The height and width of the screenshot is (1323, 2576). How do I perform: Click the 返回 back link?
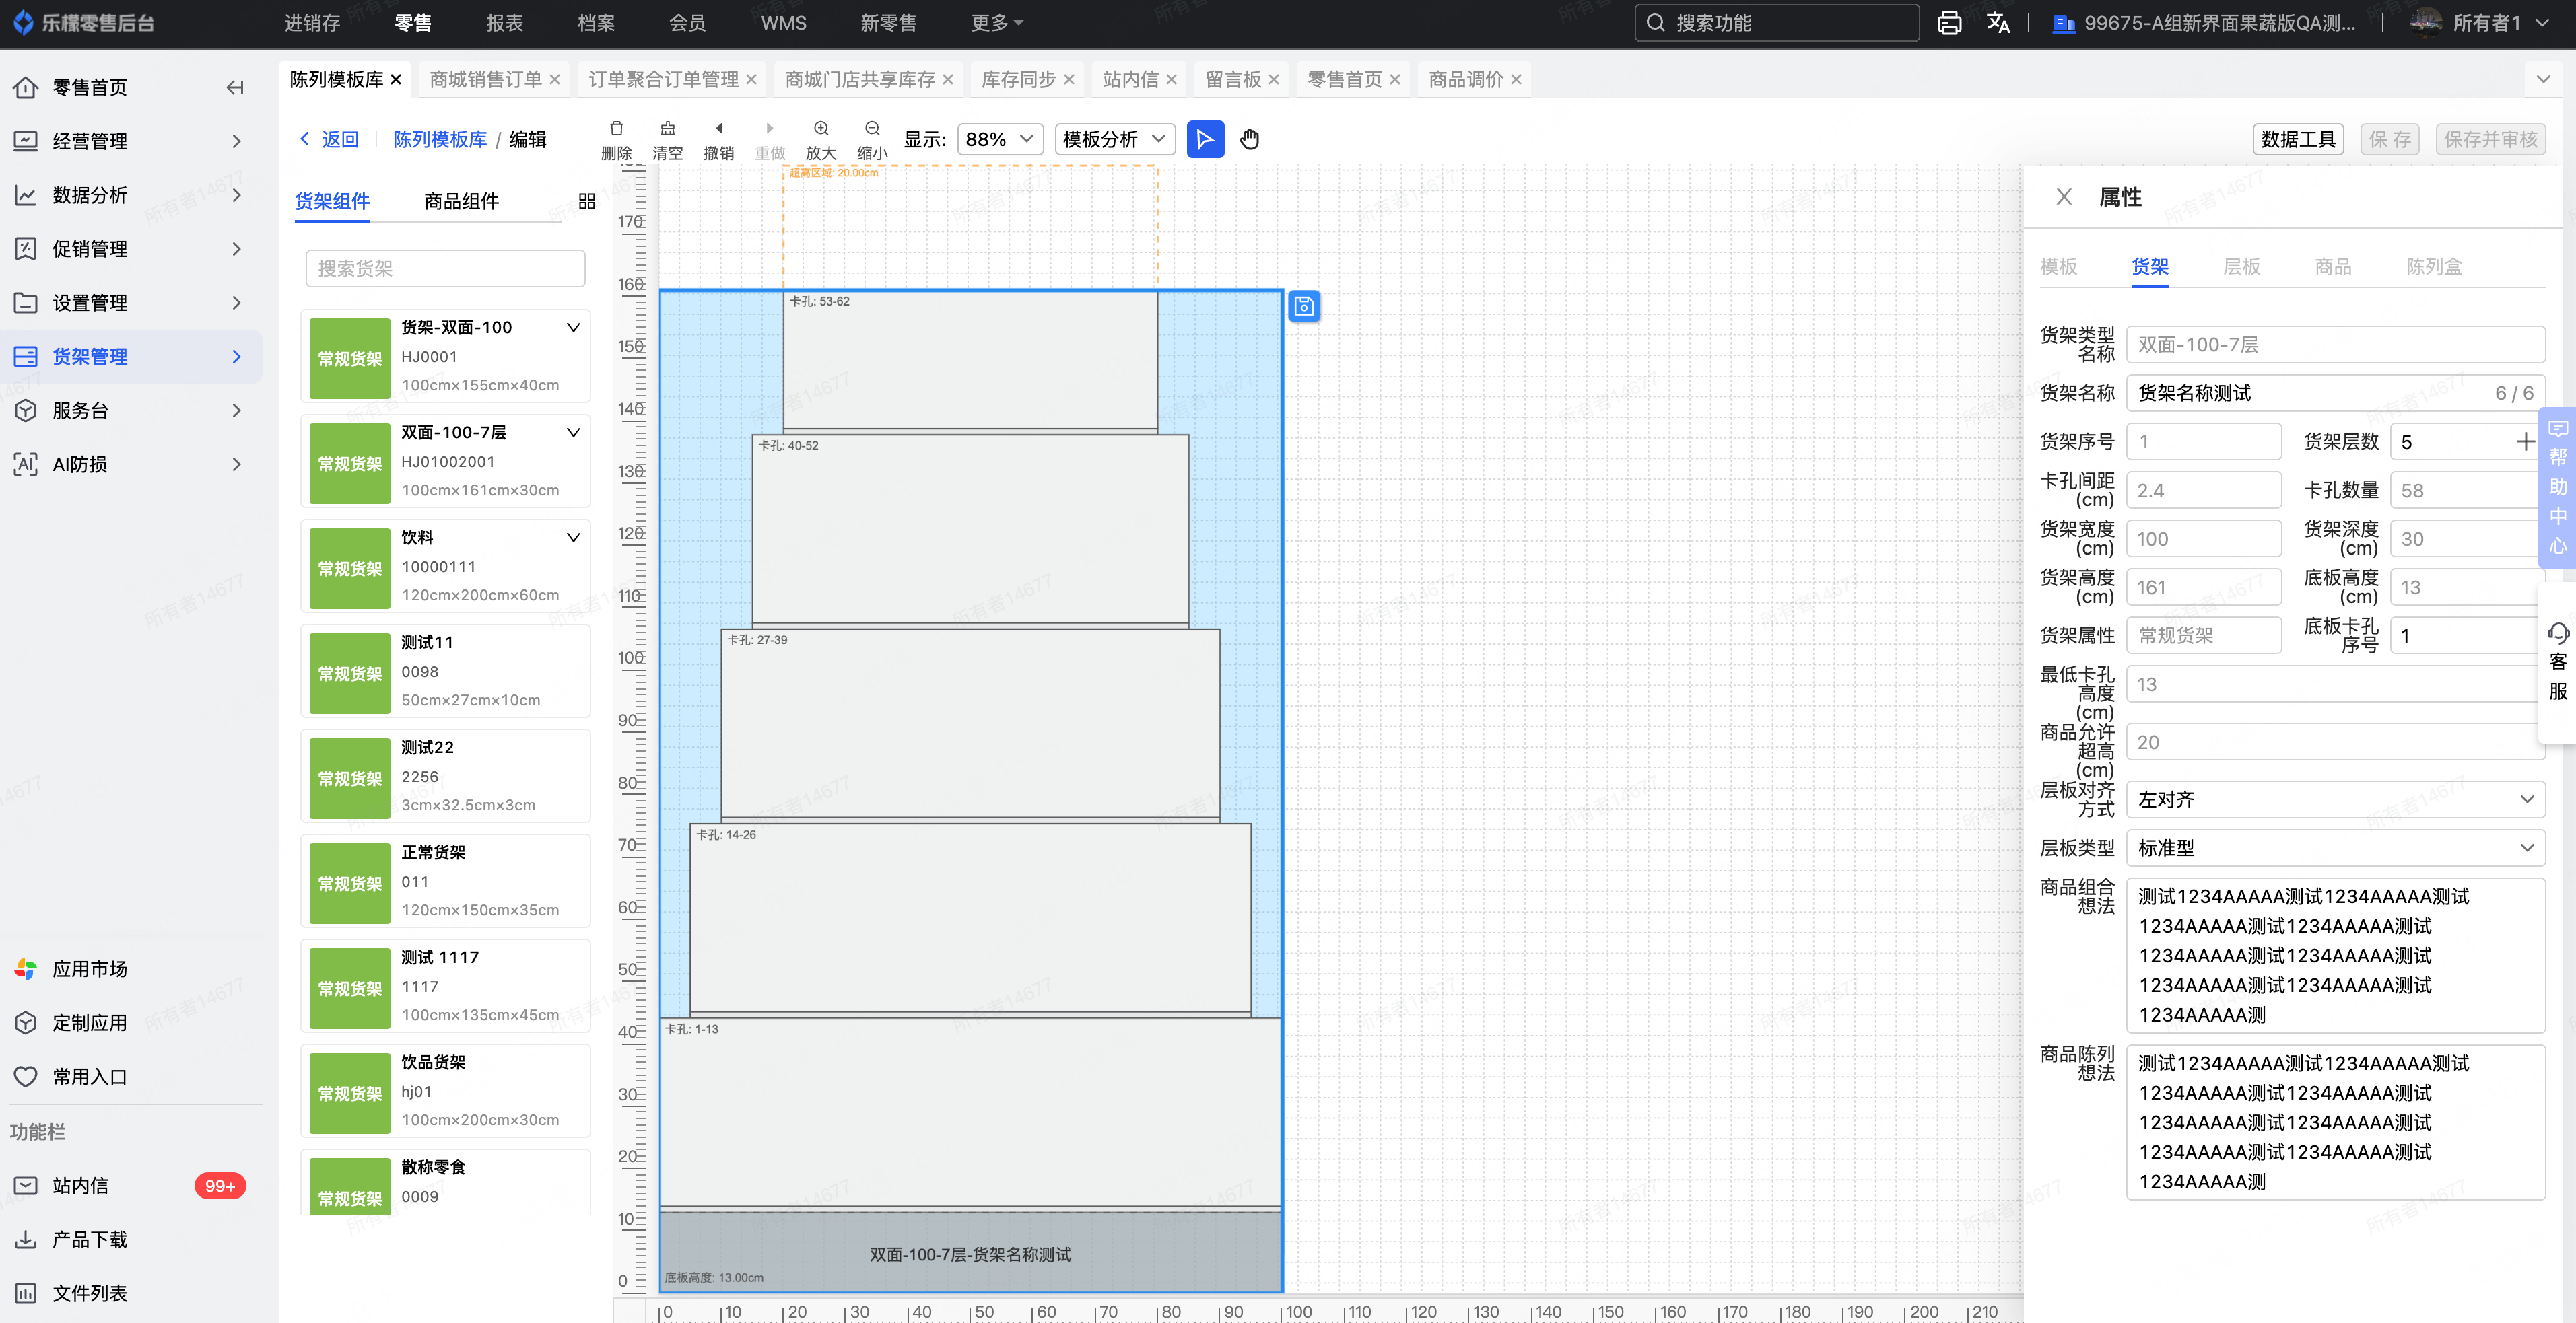click(329, 139)
